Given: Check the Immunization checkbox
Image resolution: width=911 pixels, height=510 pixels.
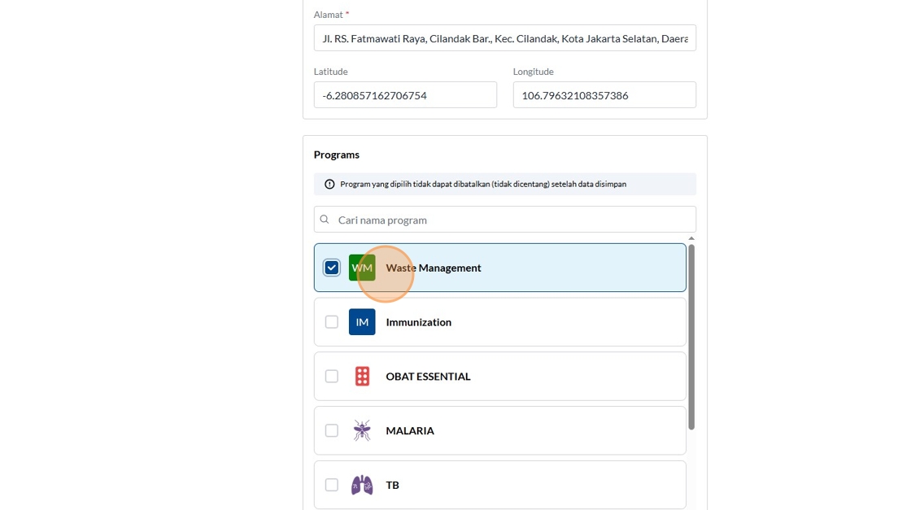Looking at the screenshot, I should coord(332,322).
